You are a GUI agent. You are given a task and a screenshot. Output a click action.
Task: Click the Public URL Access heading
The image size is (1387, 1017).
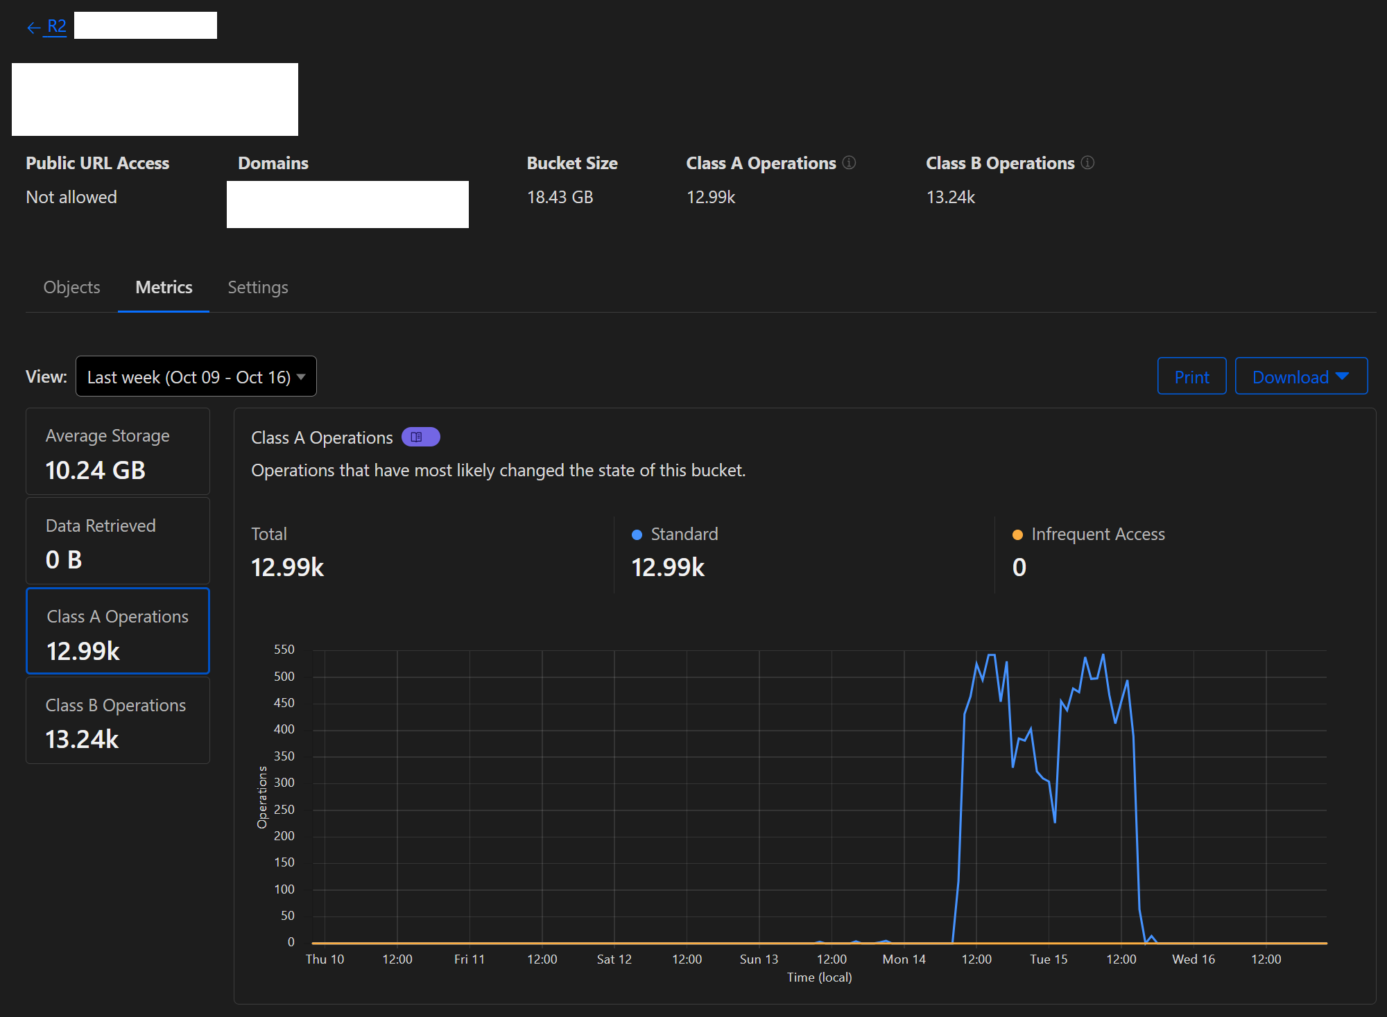coord(98,163)
